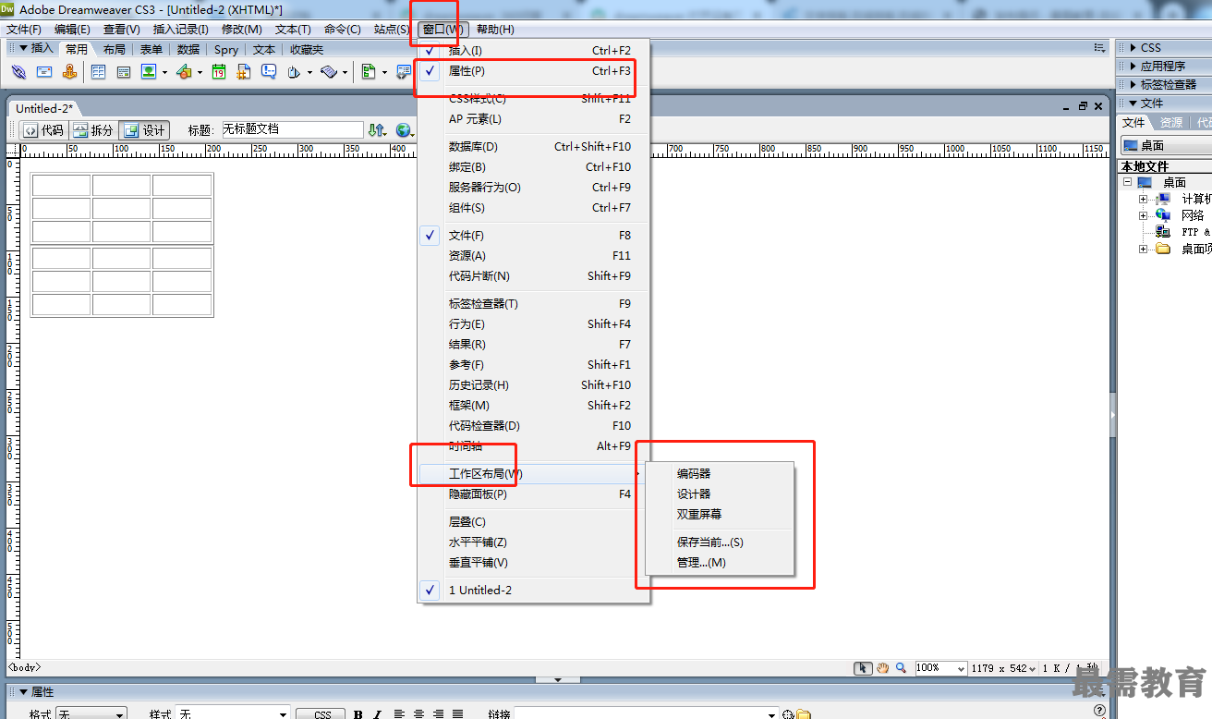Choose 设计器 from the workspace layout submenu
The width and height of the screenshot is (1212, 719).
pos(721,494)
